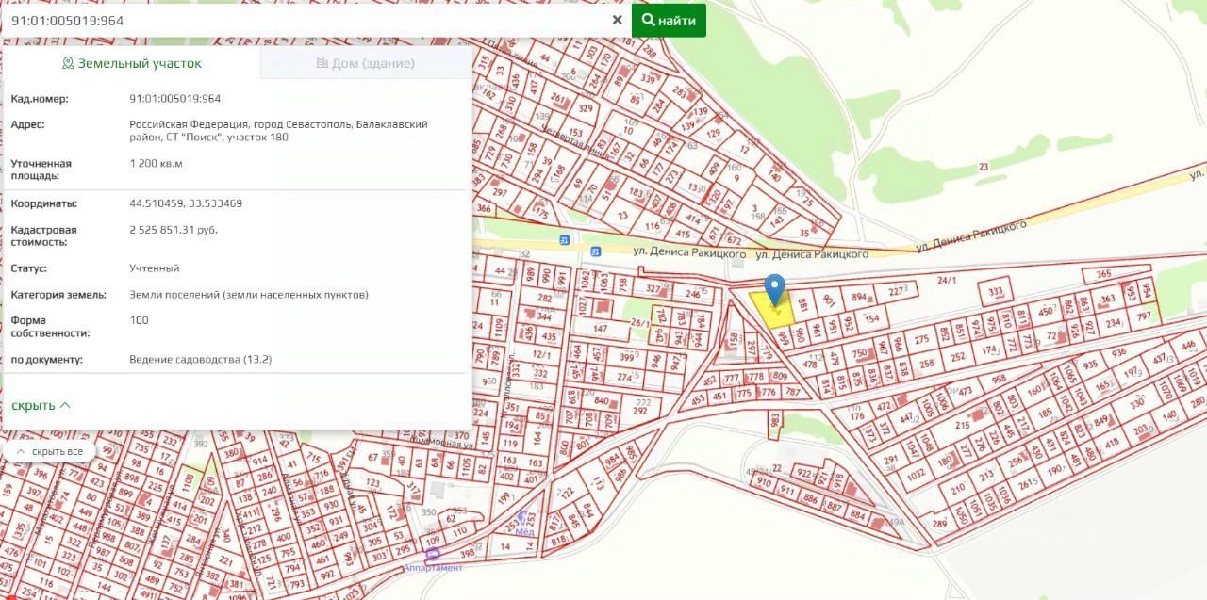1207x600 pixels.
Task: Click the address text mentioning СТ "Поиск"
Action: (x=278, y=130)
